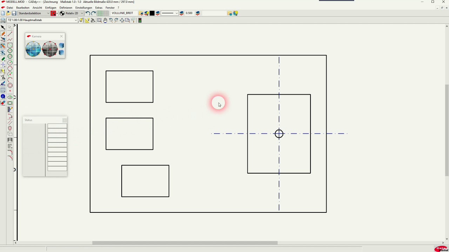The height and width of the screenshot is (252, 449).
Task: Redo the last undone action
Action: (93, 13)
